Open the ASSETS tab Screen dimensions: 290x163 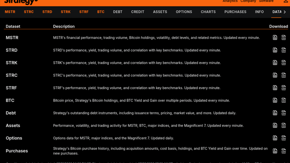coord(160,12)
